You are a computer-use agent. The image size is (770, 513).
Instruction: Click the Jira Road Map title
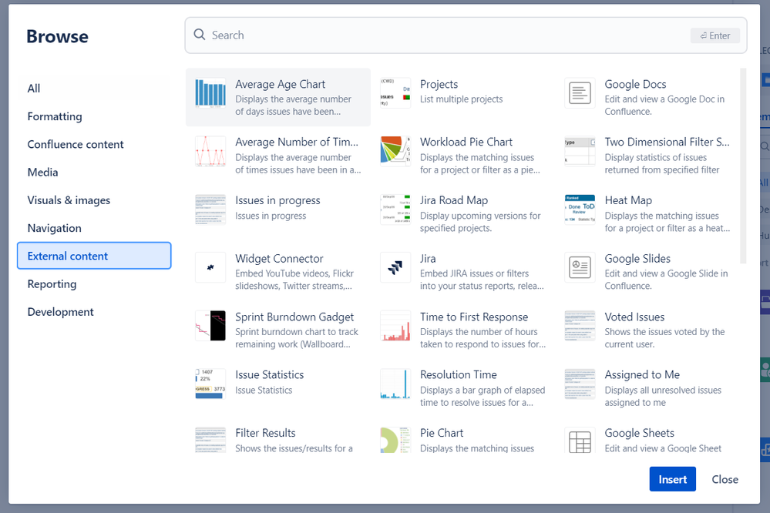454,200
